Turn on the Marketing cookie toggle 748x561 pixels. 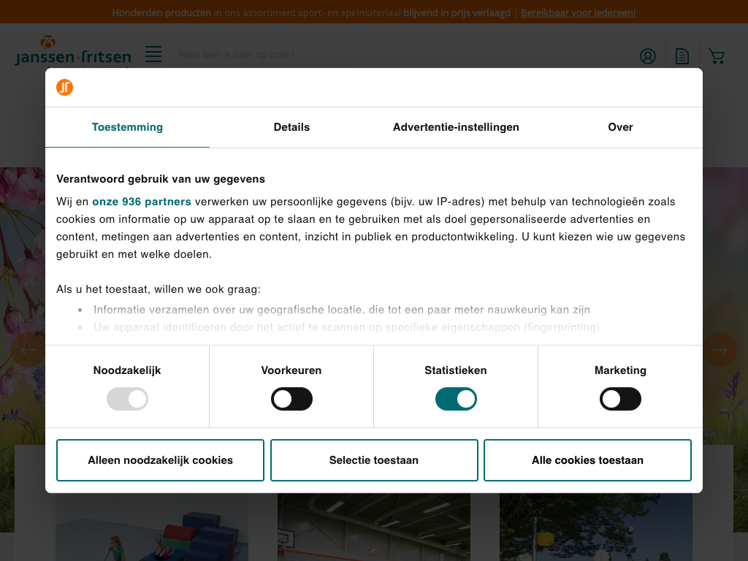click(620, 399)
